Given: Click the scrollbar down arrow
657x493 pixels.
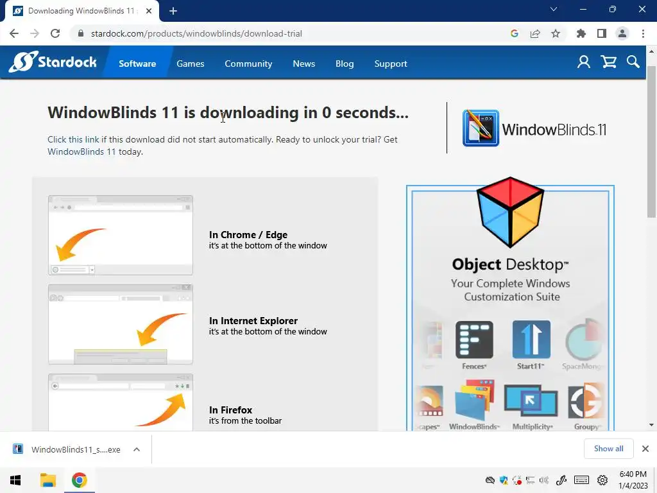Looking at the screenshot, I should point(651,425).
